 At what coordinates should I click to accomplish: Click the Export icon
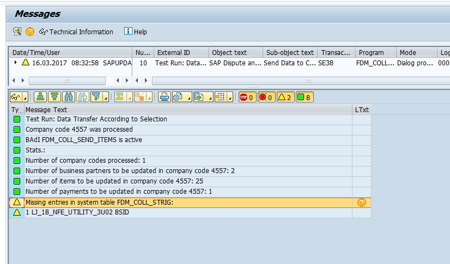point(199,97)
